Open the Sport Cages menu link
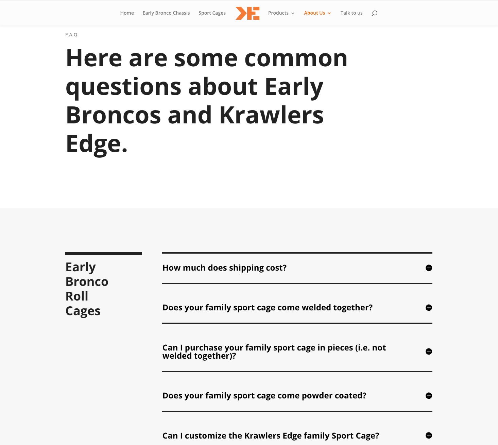498x445 pixels. (212, 13)
